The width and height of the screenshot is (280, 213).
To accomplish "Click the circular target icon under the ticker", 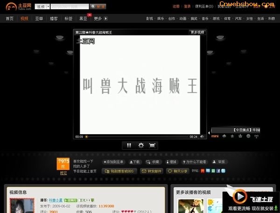I will point(248,136).
